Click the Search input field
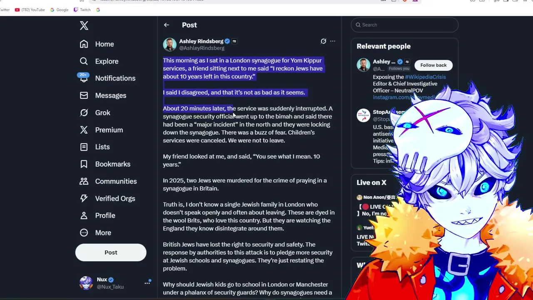Image resolution: width=533 pixels, height=300 pixels. click(404, 25)
